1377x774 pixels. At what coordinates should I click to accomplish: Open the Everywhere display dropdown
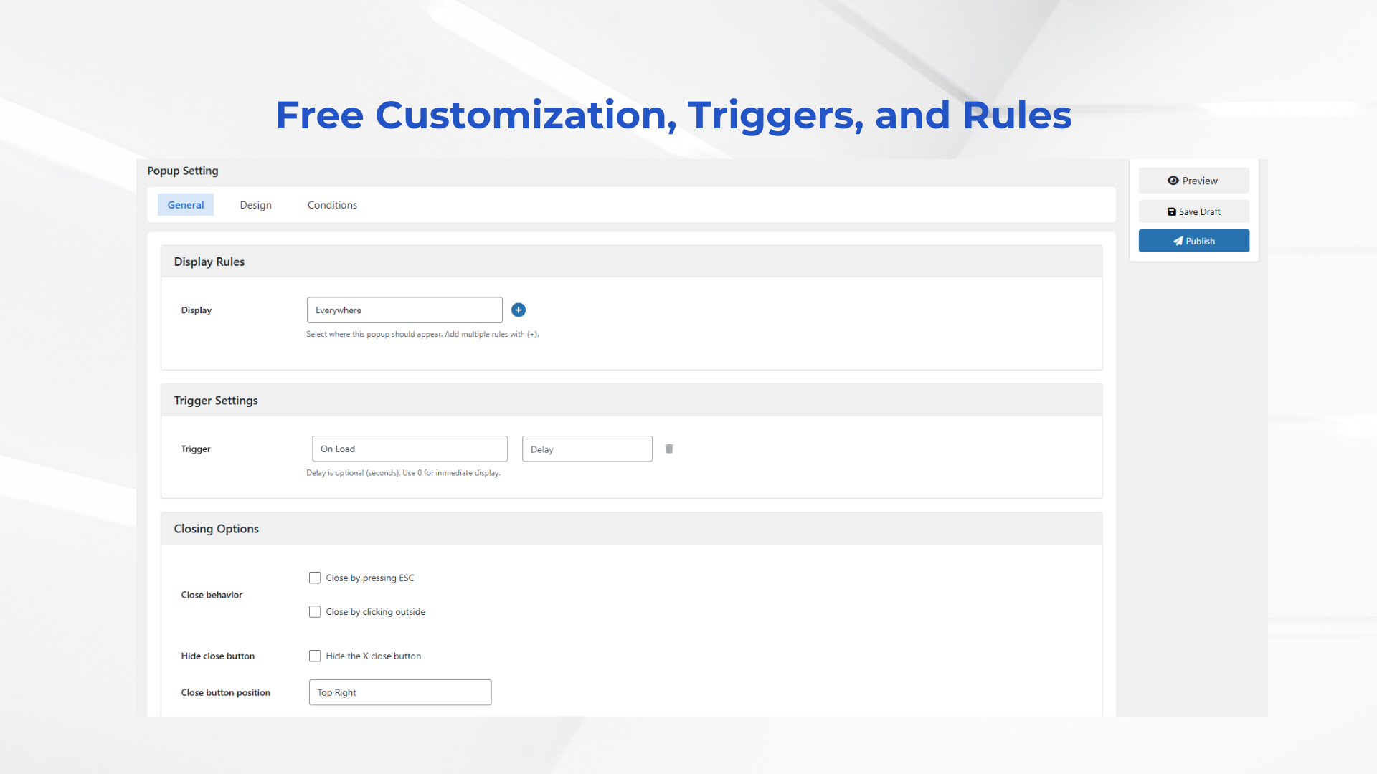(x=404, y=310)
